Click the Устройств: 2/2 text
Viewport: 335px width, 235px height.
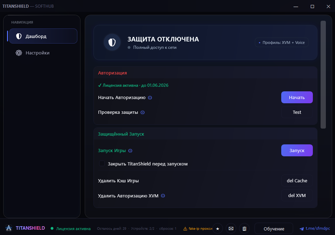143,228
